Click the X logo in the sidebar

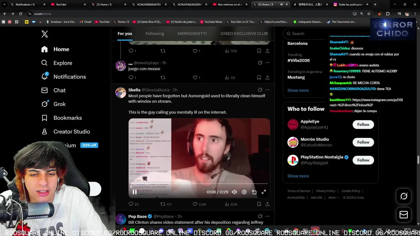(x=45, y=34)
